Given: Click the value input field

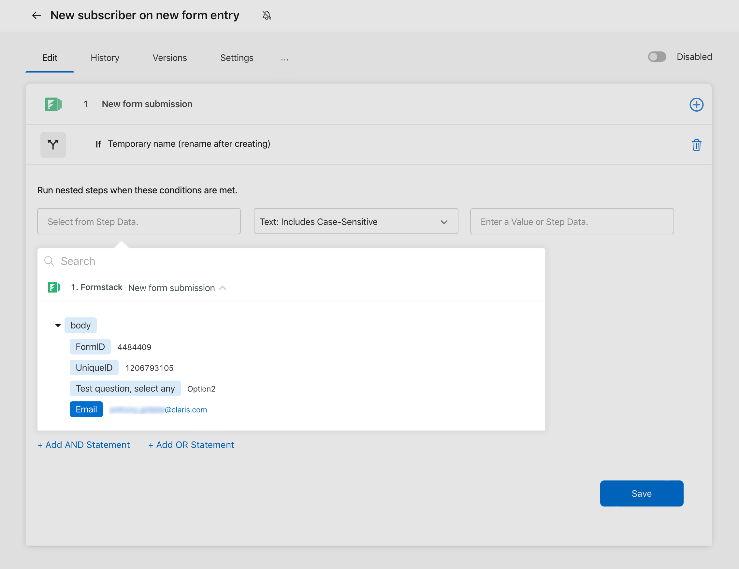Looking at the screenshot, I should (572, 222).
